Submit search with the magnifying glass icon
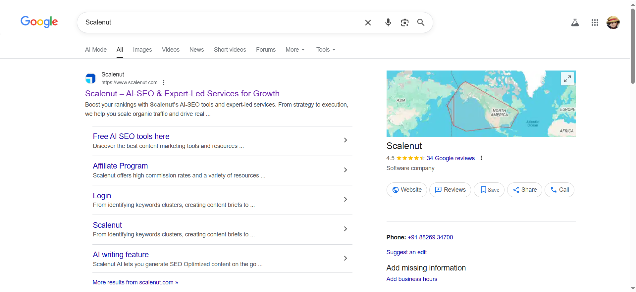 tap(421, 23)
